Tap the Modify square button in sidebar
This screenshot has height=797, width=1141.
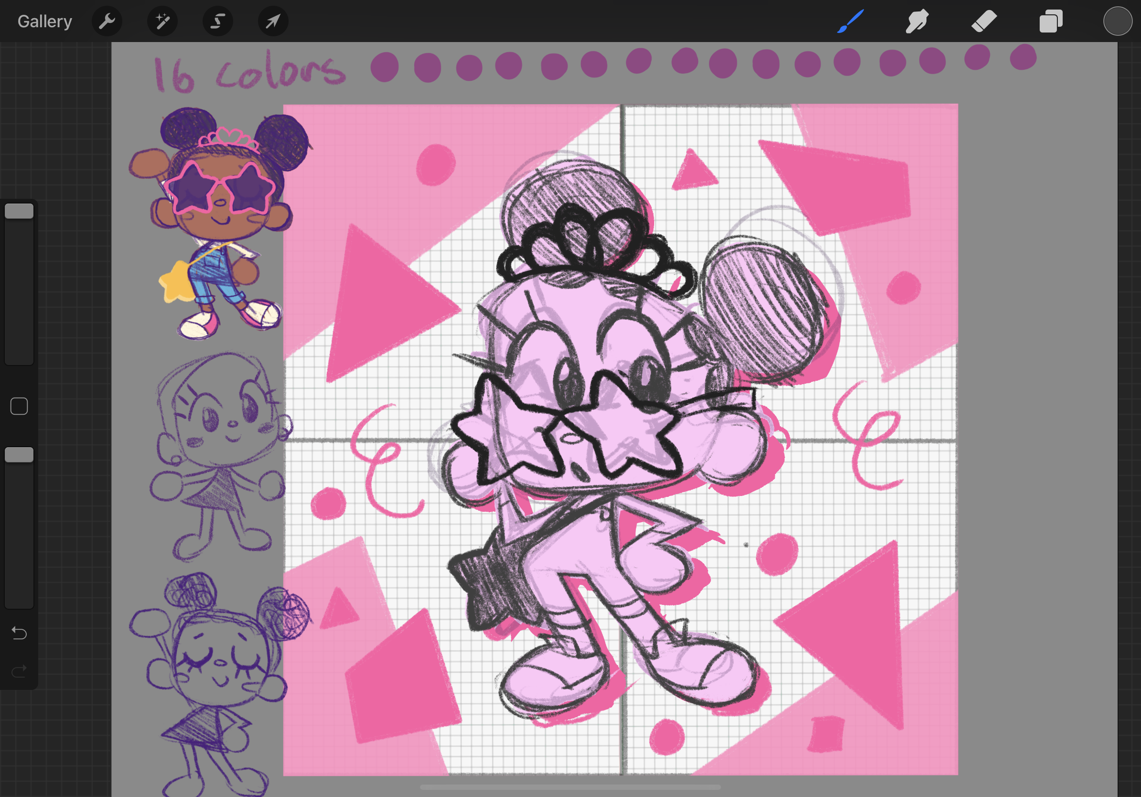click(x=19, y=406)
